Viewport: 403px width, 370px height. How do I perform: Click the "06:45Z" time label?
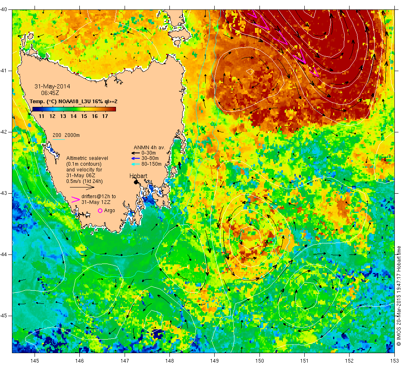coord(50,93)
